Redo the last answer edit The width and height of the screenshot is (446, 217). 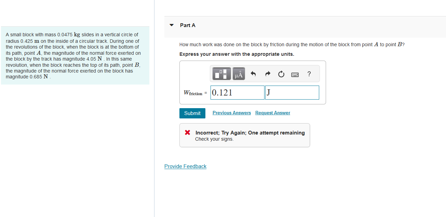coord(268,74)
